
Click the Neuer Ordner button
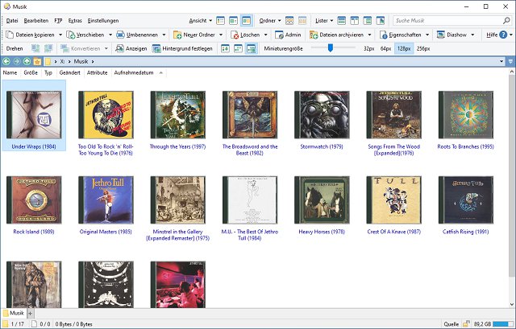(195, 35)
